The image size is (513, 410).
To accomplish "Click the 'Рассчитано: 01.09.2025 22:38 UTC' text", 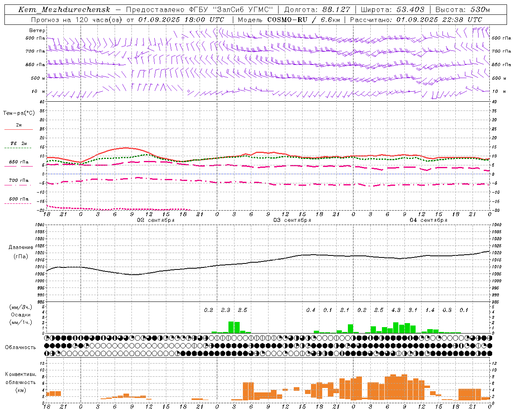I will tap(416, 20).
